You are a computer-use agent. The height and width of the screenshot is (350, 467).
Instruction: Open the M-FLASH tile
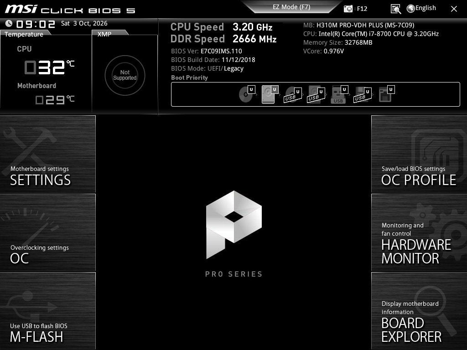(47, 311)
